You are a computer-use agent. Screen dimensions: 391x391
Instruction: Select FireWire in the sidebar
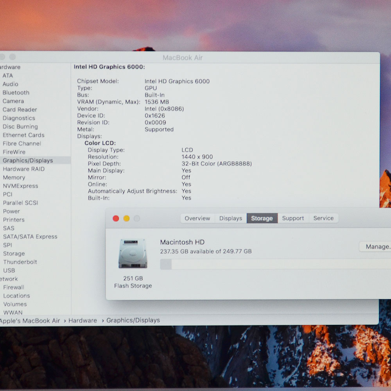(14, 152)
